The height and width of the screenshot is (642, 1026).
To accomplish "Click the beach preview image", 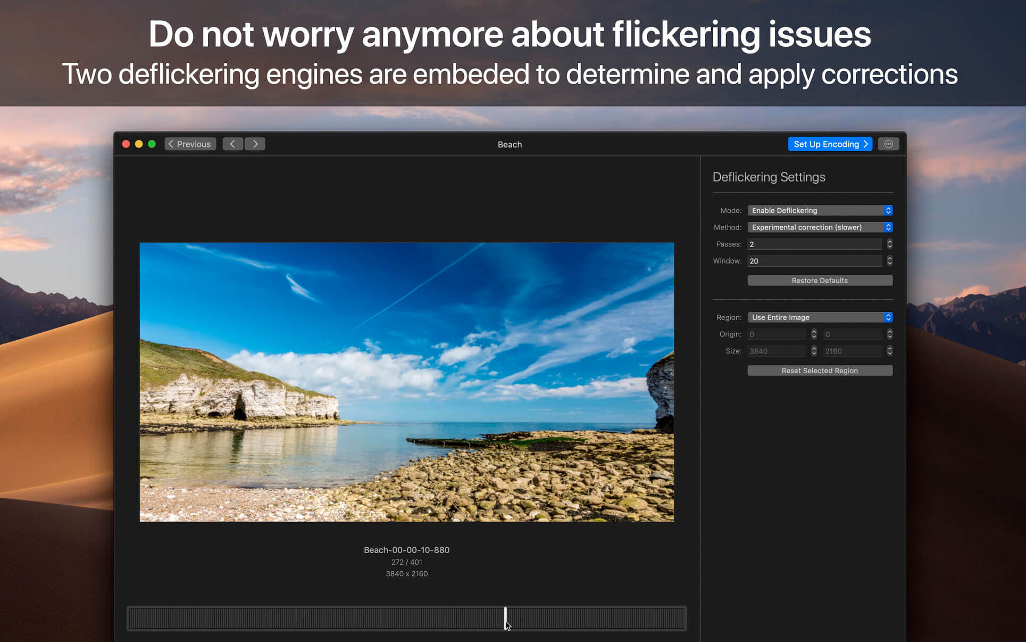I will point(406,382).
